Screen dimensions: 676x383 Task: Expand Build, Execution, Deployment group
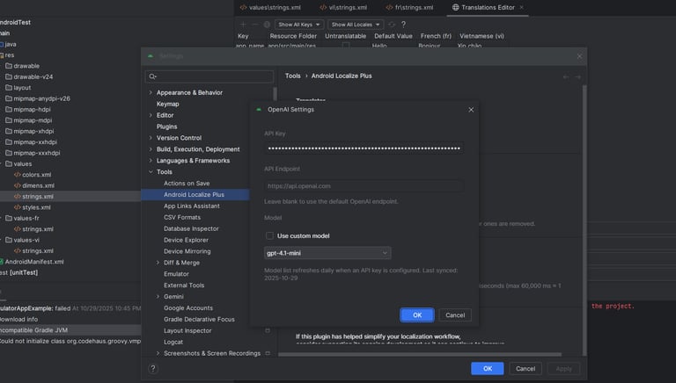151,149
